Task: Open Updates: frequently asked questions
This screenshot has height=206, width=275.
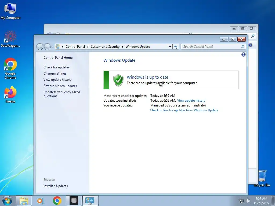Action: [x=62, y=94]
